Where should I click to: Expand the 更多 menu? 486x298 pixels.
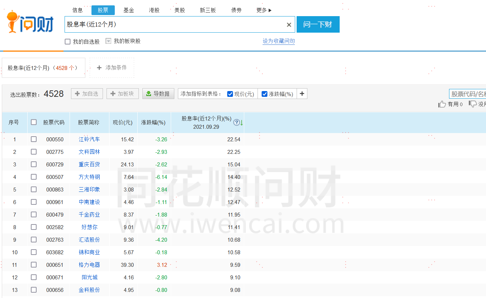click(x=264, y=10)
